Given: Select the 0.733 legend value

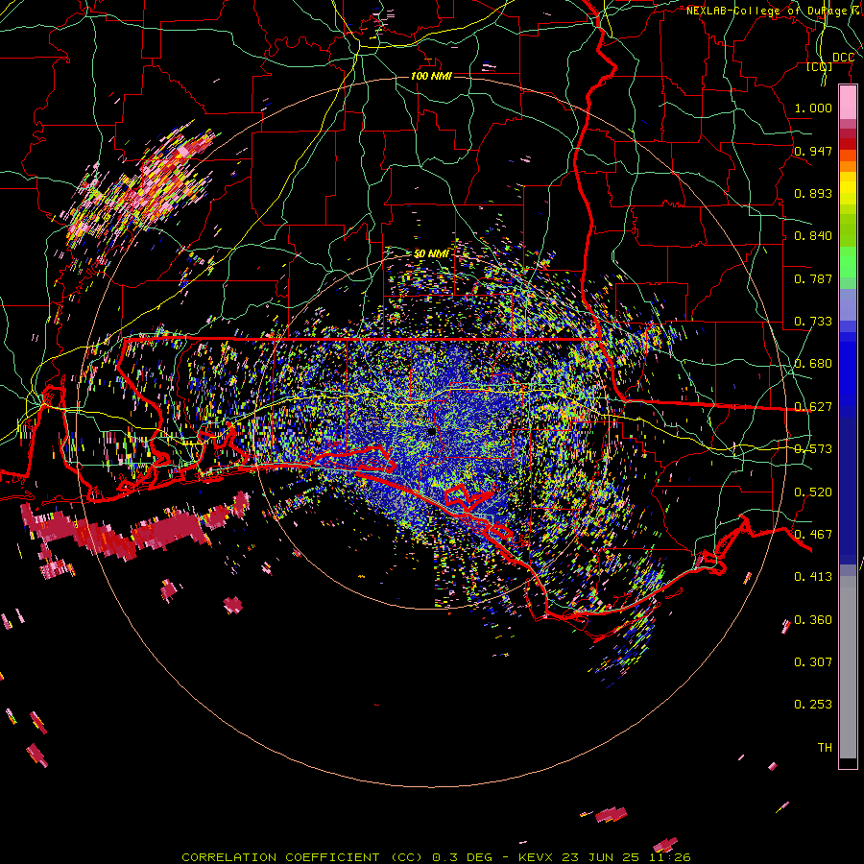Looking at the screenshot, I should click(813, 321).
